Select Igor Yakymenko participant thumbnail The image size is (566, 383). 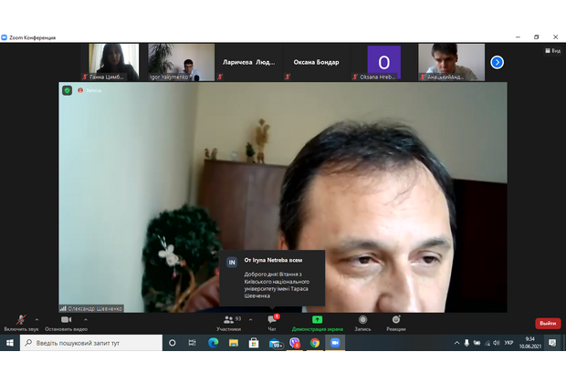181,62
